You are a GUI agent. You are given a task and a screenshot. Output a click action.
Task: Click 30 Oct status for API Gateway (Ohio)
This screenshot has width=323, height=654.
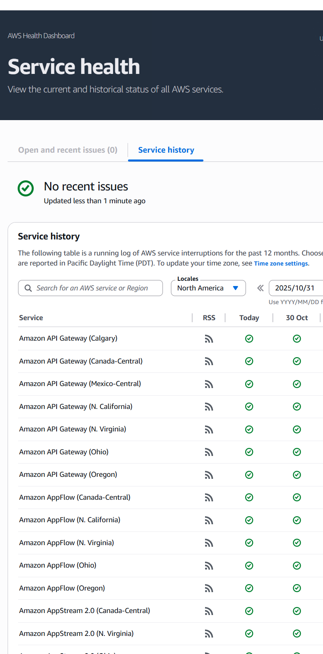297,452
